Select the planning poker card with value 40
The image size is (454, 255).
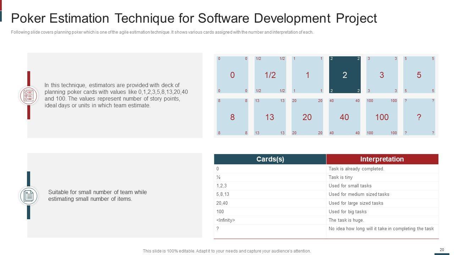[x=345, y=117]
